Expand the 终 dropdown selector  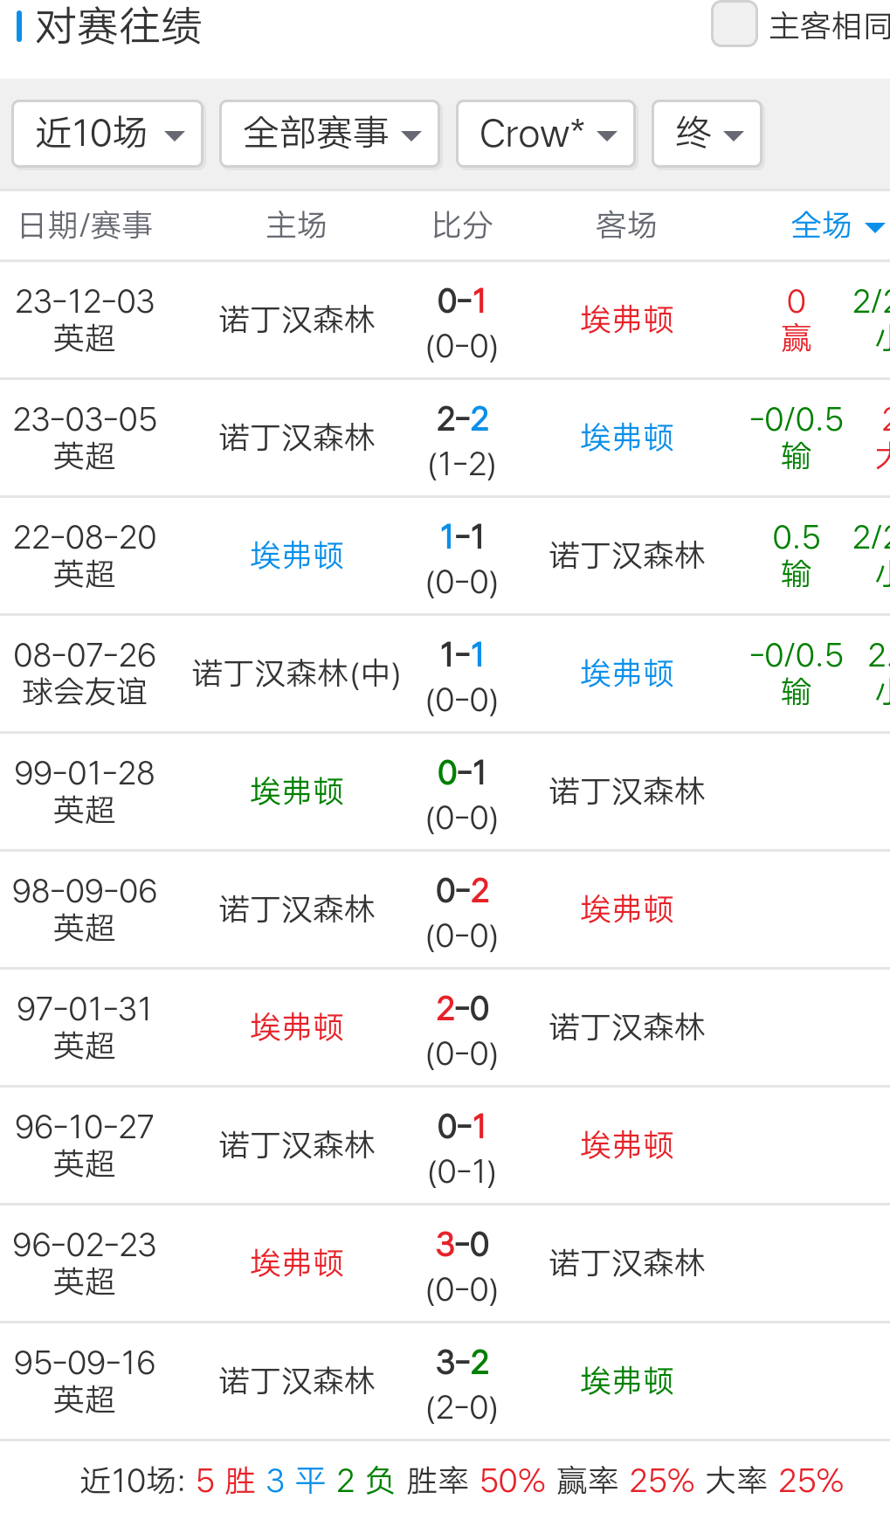(x=707, y=134)
